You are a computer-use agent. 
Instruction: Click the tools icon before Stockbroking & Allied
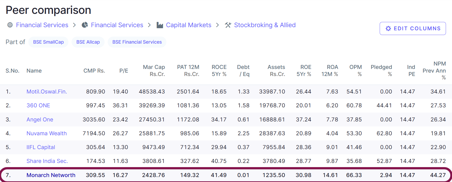228,25
